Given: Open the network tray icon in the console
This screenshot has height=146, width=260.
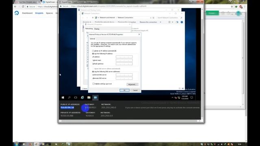Looking at the screenshot, I should (x=179, y=98).
